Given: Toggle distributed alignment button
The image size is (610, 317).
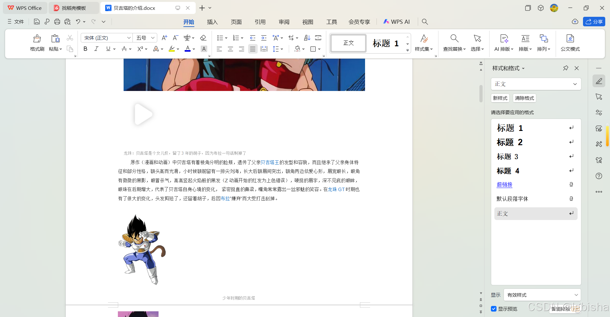Looking at the screenshot, I should coord(264,49).
